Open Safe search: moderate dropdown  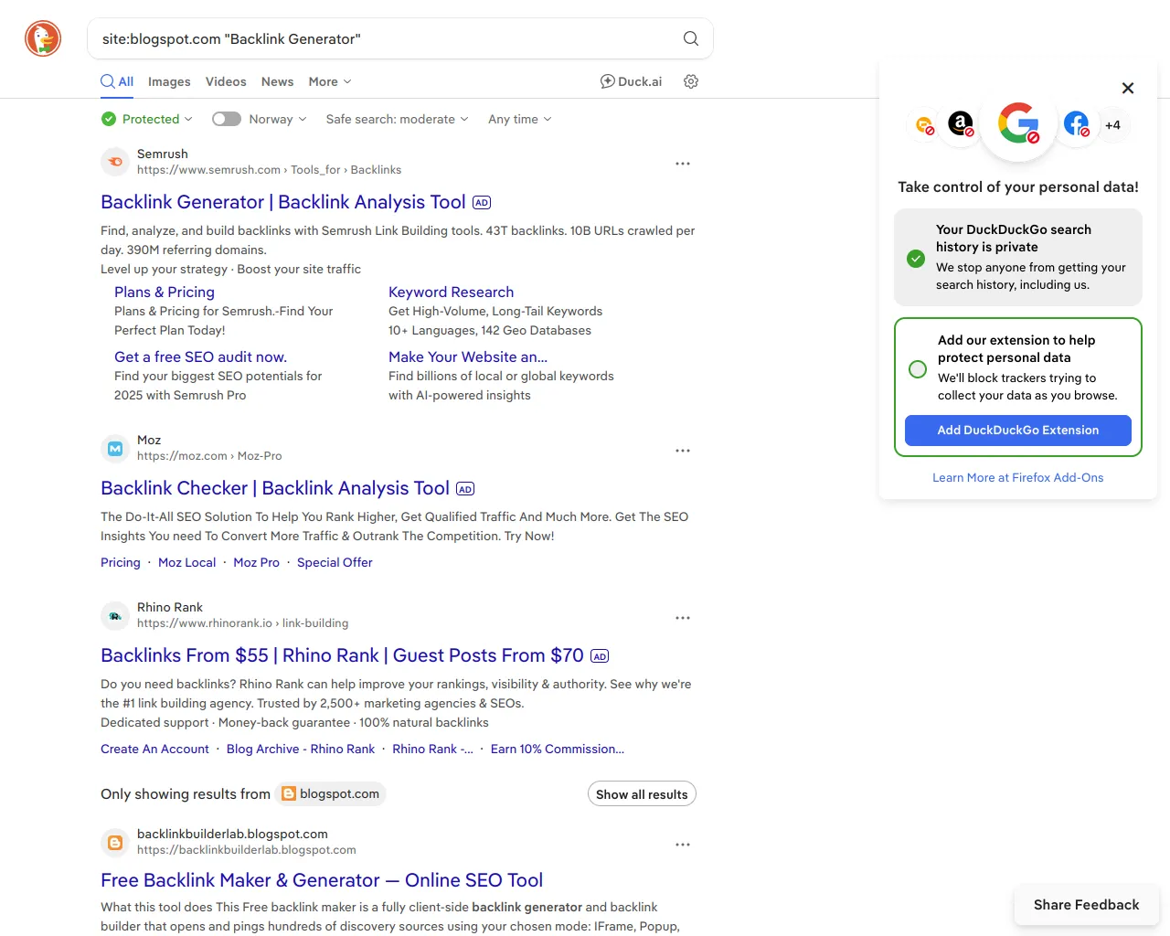point(397,119)
